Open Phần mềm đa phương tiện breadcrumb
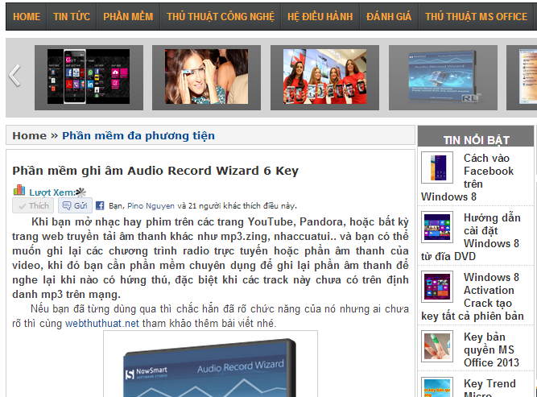The width and height of the screenshot is (537, 397). click(x=138, y=135)
